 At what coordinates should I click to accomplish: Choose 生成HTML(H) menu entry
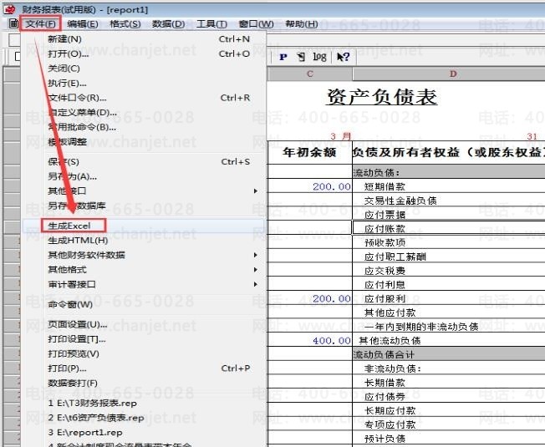(x=144, y=241)
